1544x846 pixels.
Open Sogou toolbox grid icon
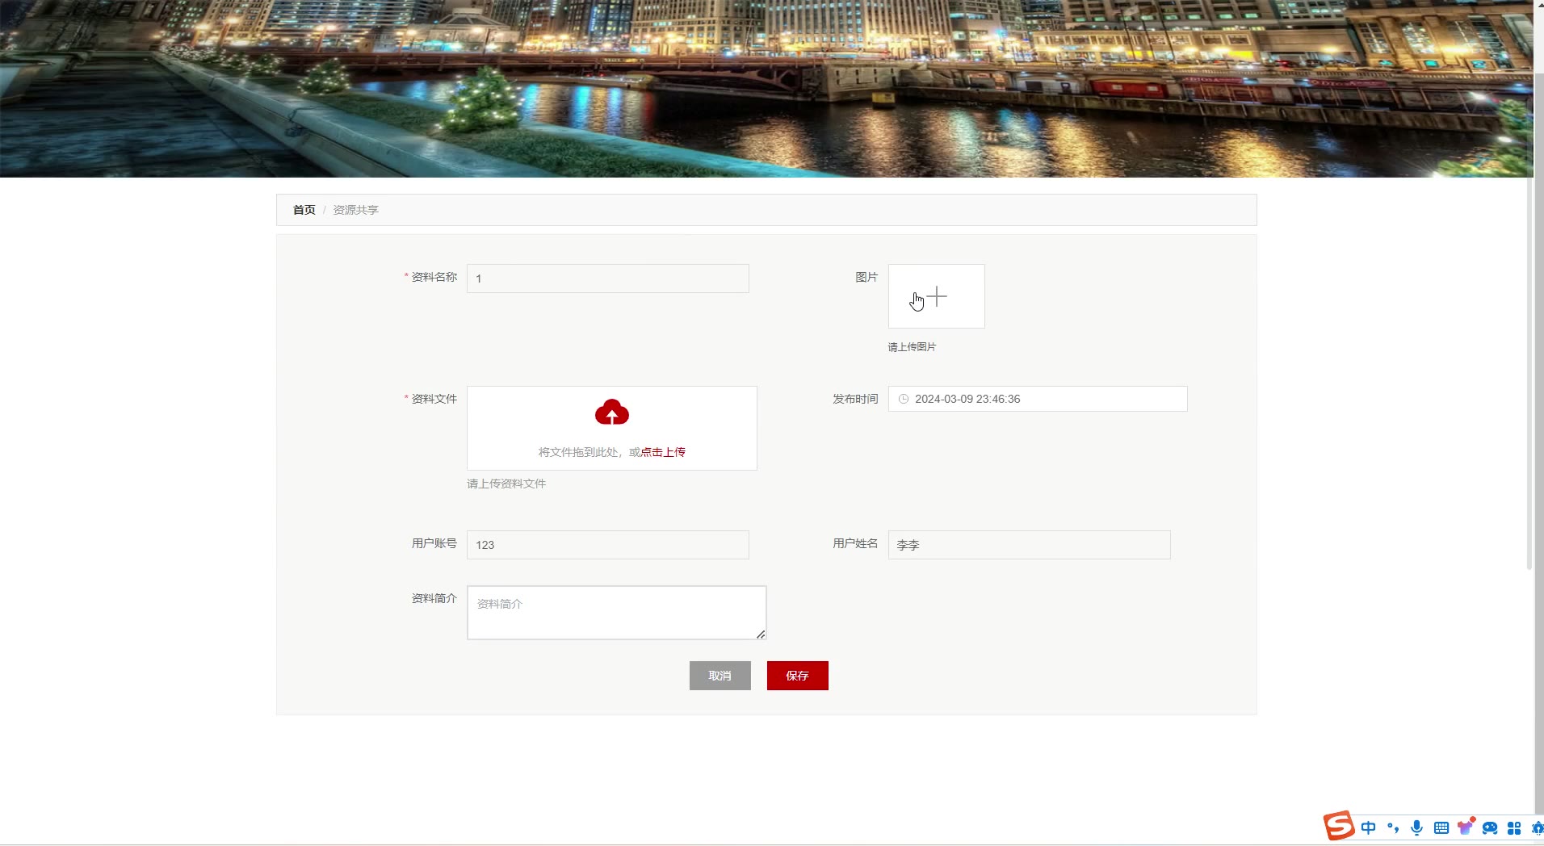pos(1514,827)
